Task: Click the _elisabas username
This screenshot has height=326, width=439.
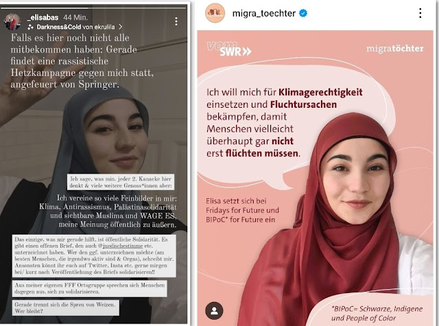Action: point(43,18)
